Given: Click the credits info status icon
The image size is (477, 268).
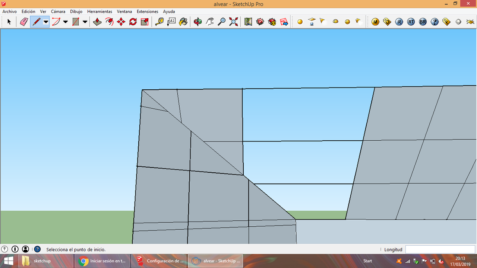Looking at the screenshot, I should point(15,249).
